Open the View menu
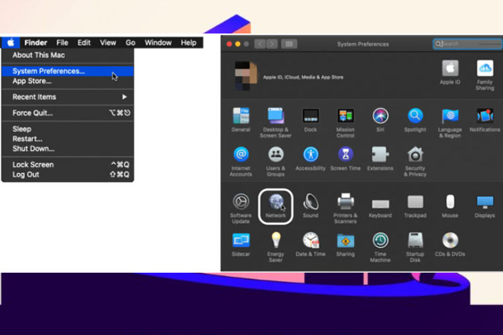 click(108, 43)
